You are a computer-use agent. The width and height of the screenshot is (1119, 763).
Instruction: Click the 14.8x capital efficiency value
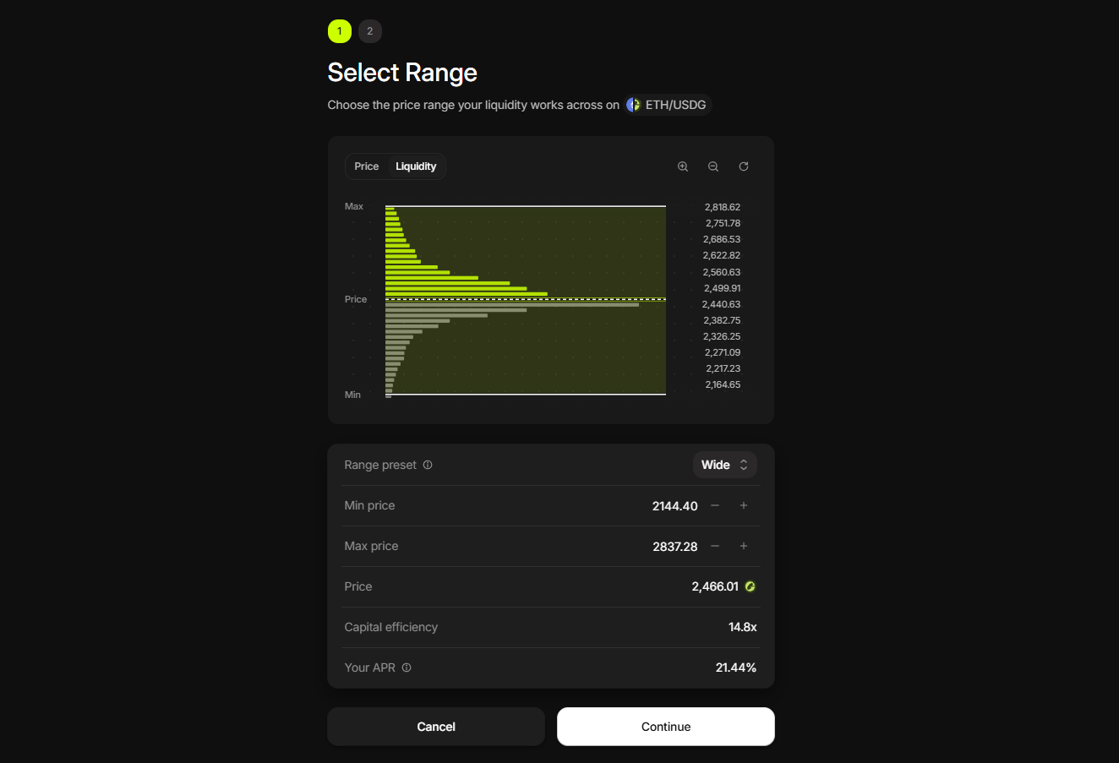coord(743,627)
